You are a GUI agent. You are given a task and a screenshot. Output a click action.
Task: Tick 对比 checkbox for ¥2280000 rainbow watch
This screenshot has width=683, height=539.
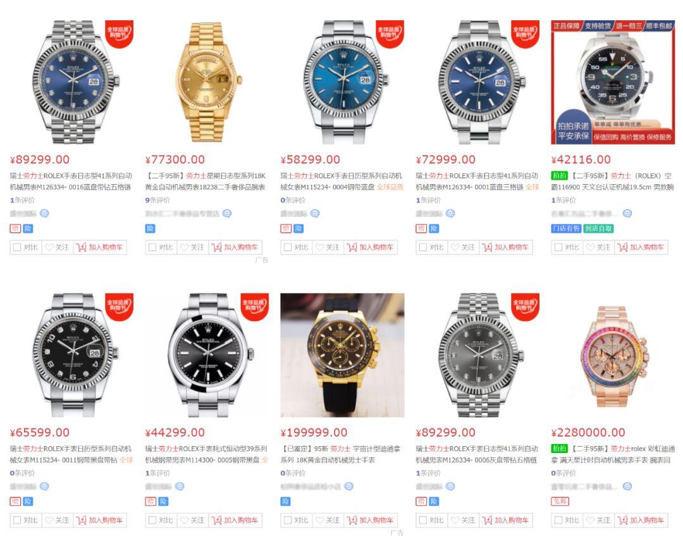(x=558, y=520)
